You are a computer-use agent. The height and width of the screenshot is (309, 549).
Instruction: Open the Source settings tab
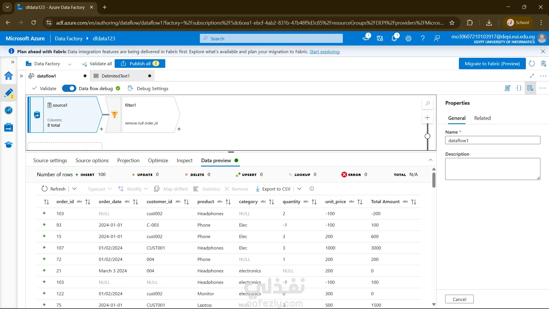pyautogui.click(x=50, y=161)
